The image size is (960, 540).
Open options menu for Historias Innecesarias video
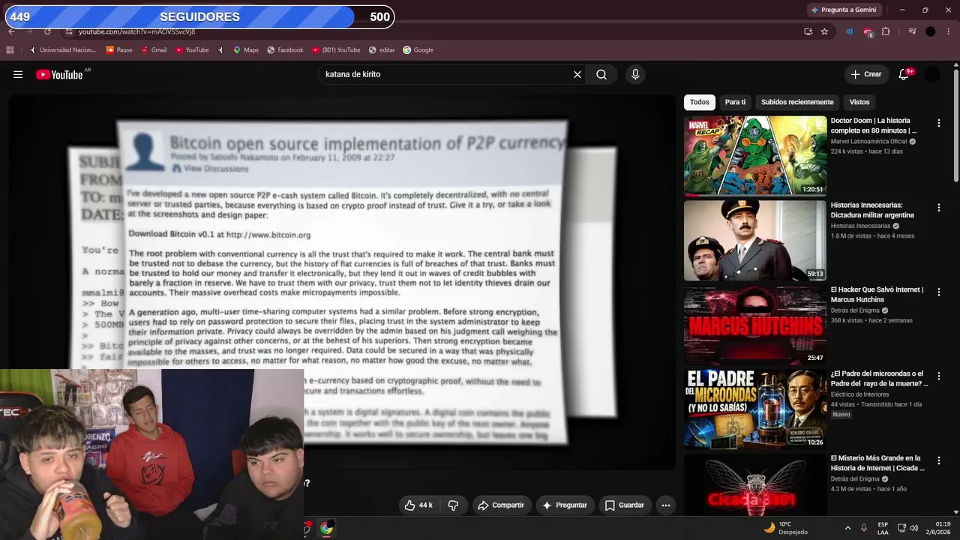[x=939, y=208]
